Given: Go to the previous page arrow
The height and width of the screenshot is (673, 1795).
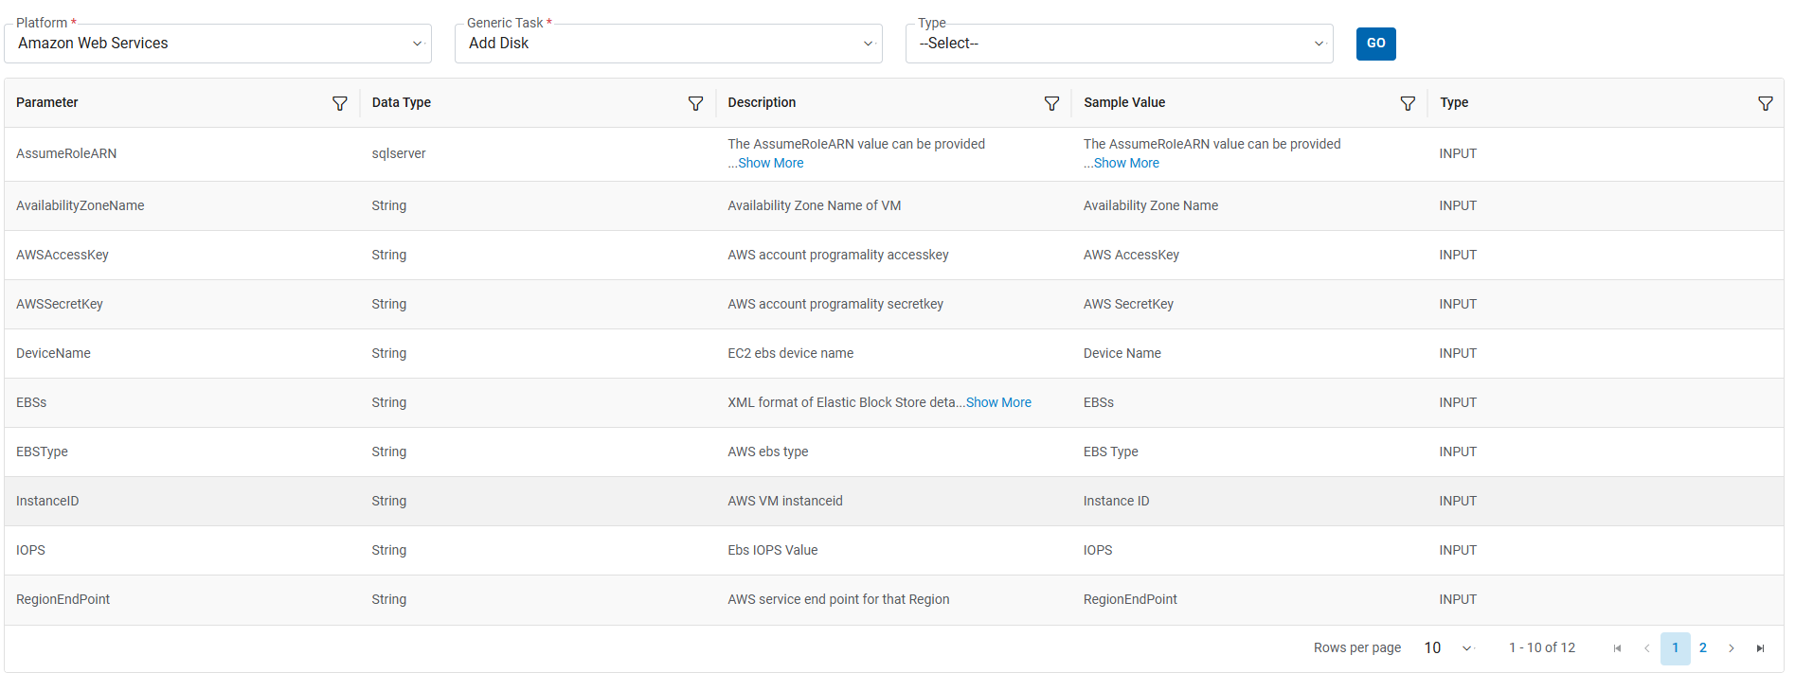Looking at the screenshot, I should pos(1646,648).
